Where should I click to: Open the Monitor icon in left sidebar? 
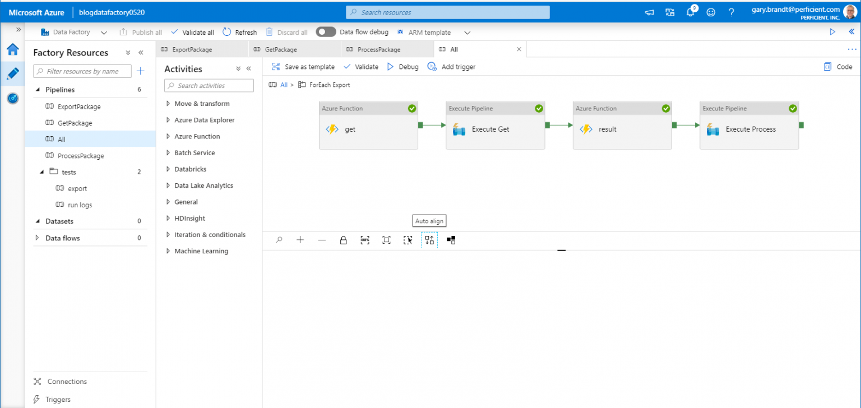point(13,98)
